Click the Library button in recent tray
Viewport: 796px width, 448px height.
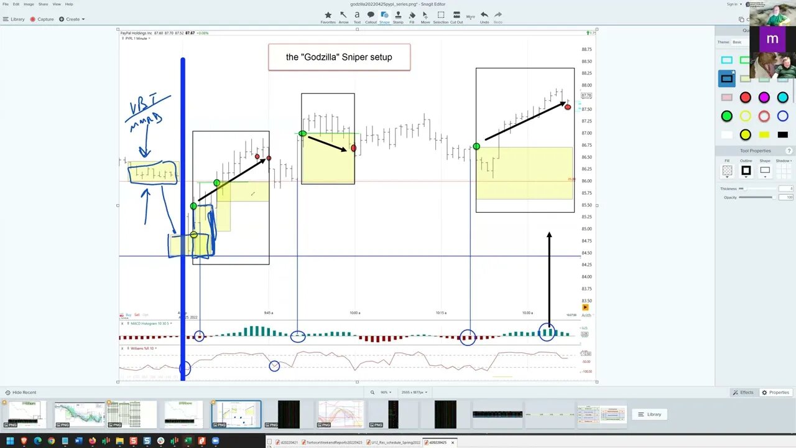tap(650, 414)
